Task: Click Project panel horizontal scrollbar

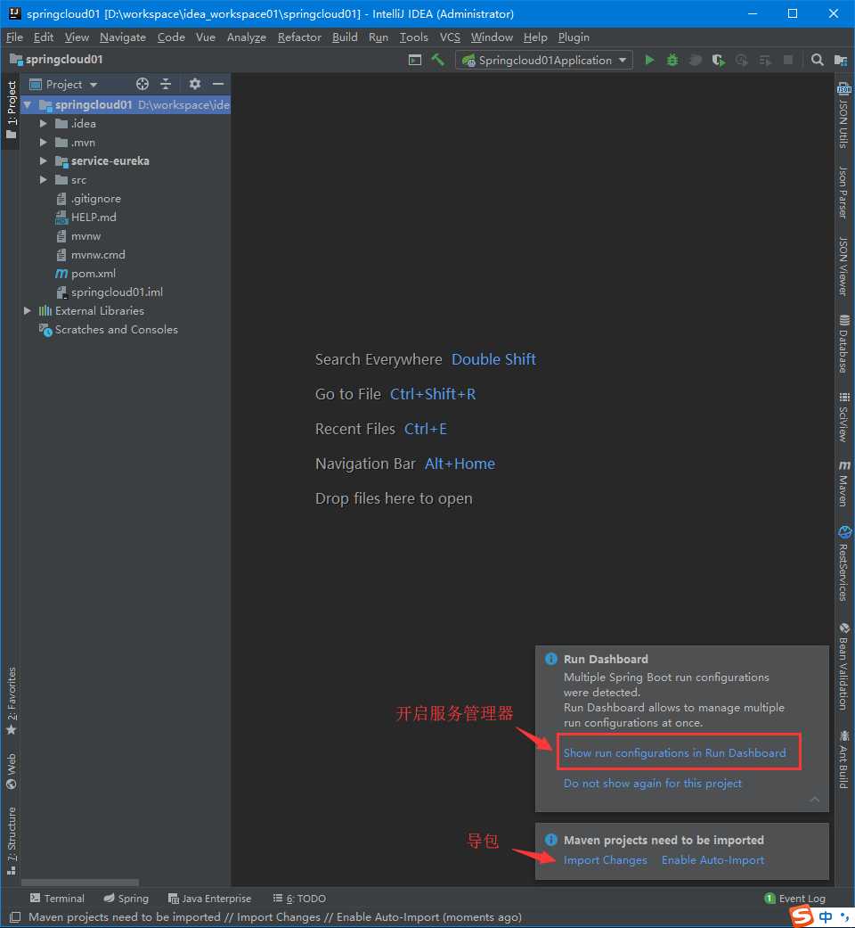Action: tap(80, 883)
